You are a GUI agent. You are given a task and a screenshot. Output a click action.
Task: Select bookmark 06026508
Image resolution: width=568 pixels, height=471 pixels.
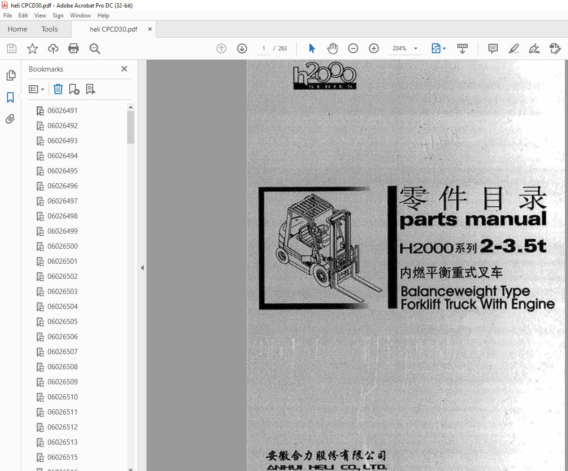pos(63,367)
